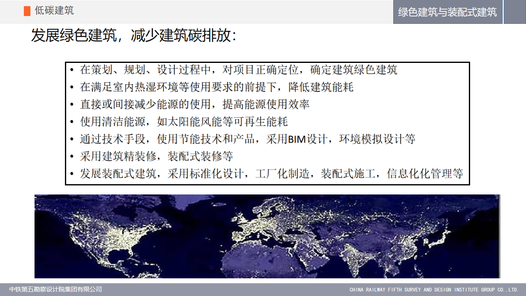Viewport: 526px width, 296px height.
Task: Click the night-lights world map image
Action: (267, 236)
